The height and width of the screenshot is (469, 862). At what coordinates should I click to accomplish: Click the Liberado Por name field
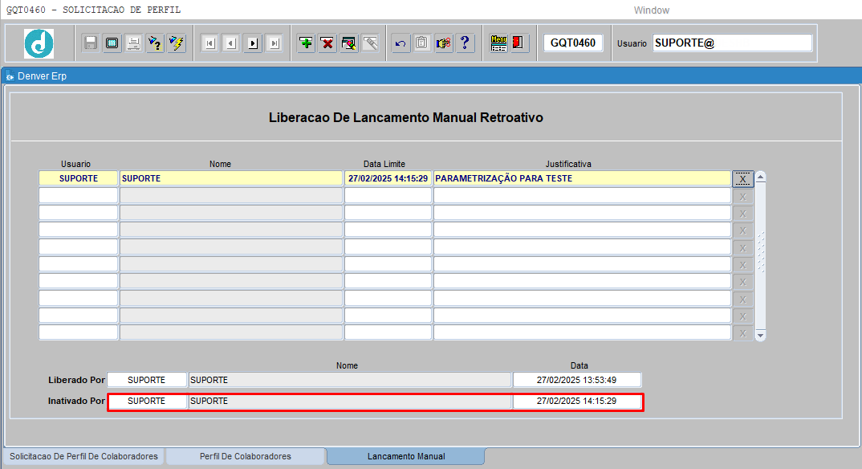[x=350, y=380]
